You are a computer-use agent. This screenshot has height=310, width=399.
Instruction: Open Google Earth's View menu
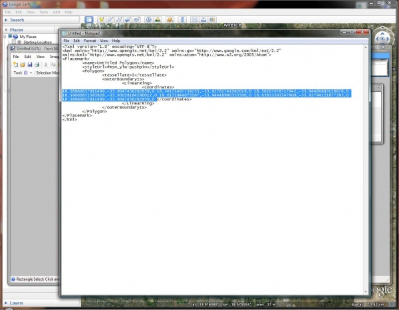click(31, 12)
